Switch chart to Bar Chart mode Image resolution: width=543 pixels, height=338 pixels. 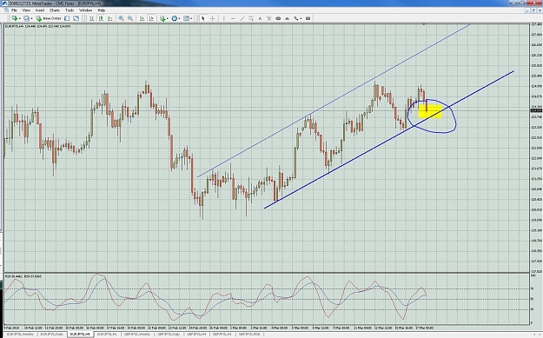pyautogui.click(x=92, y=18)
